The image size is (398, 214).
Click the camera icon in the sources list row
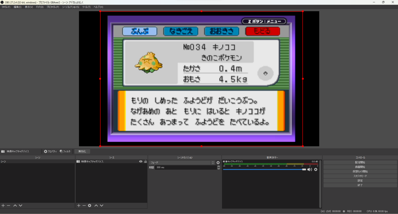[x=78, y=162]
